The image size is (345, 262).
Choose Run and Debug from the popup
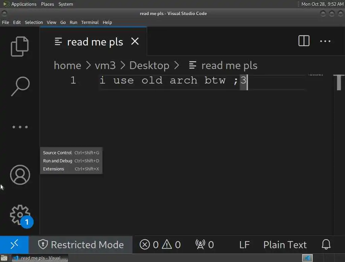(71, 161)
